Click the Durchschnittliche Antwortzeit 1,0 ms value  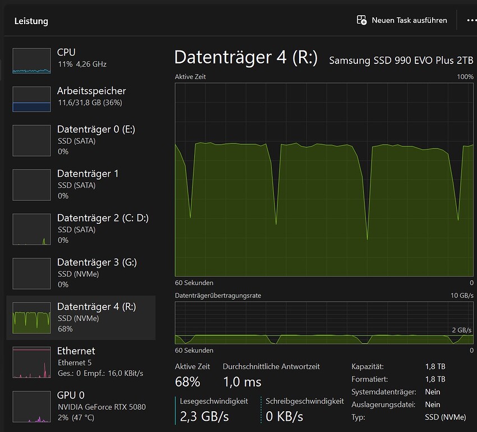click(242, 382)
